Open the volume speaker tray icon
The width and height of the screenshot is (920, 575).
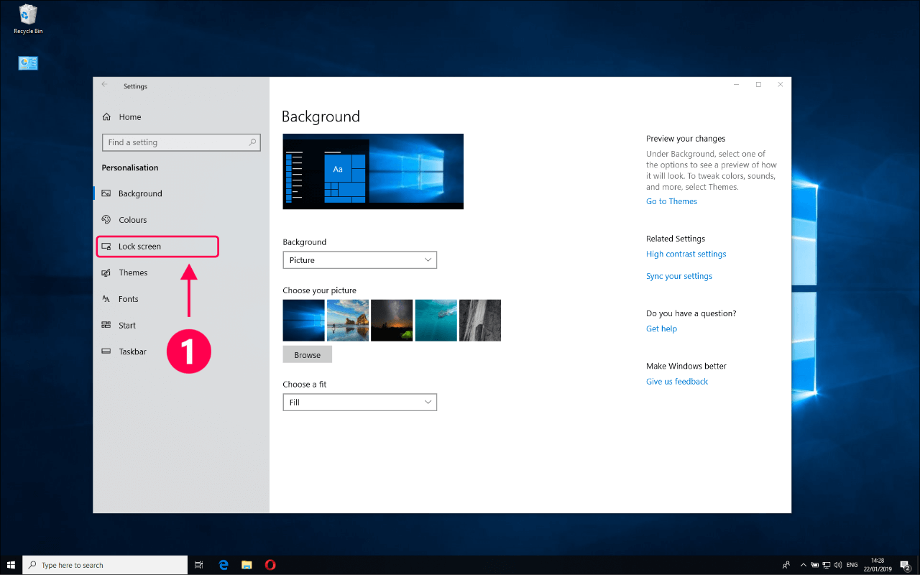click(838, 565)
